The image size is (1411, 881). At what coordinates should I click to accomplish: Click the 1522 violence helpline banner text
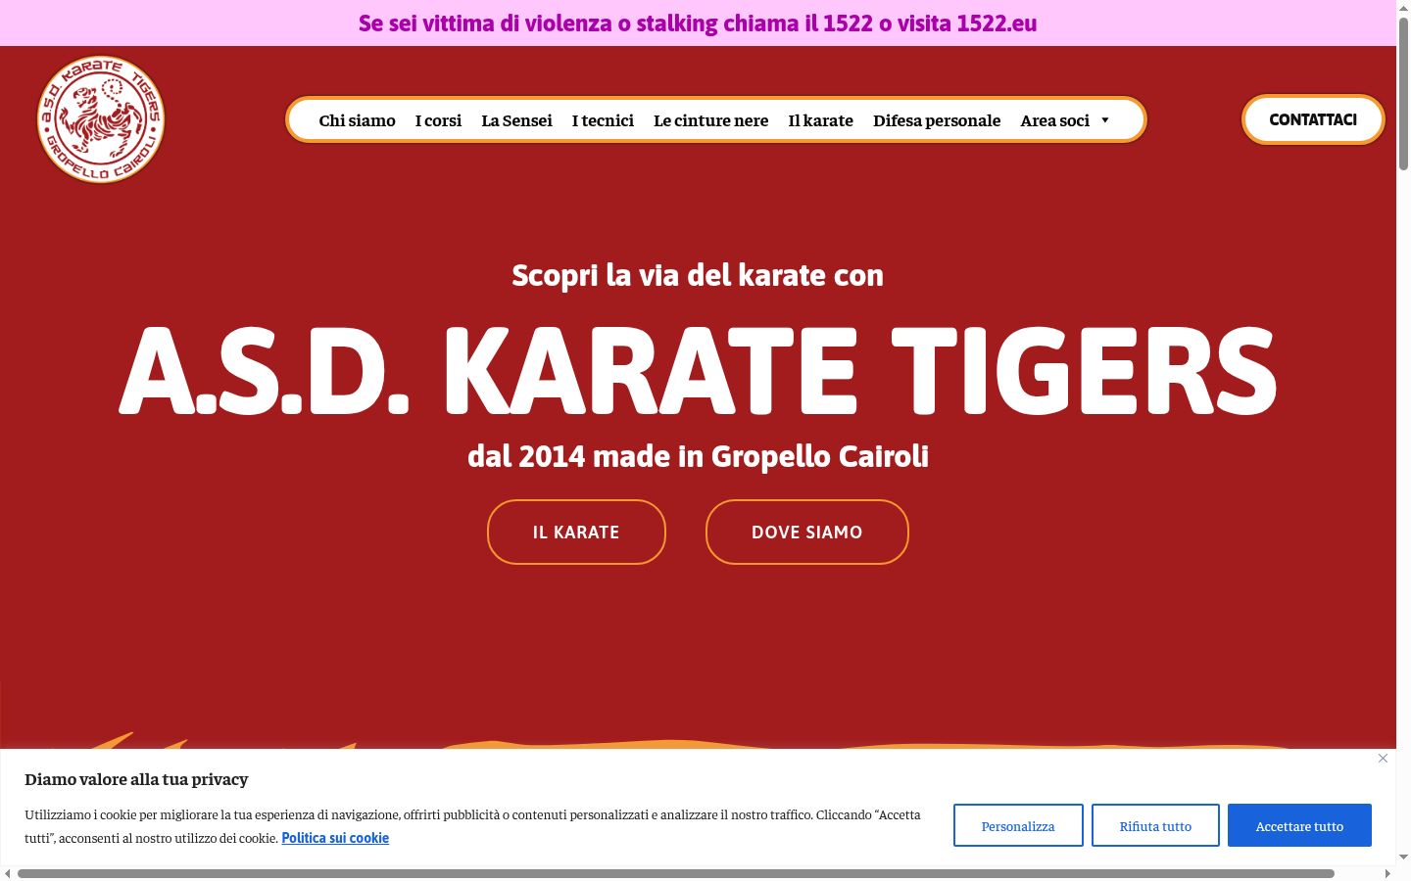tap(698, 23)
